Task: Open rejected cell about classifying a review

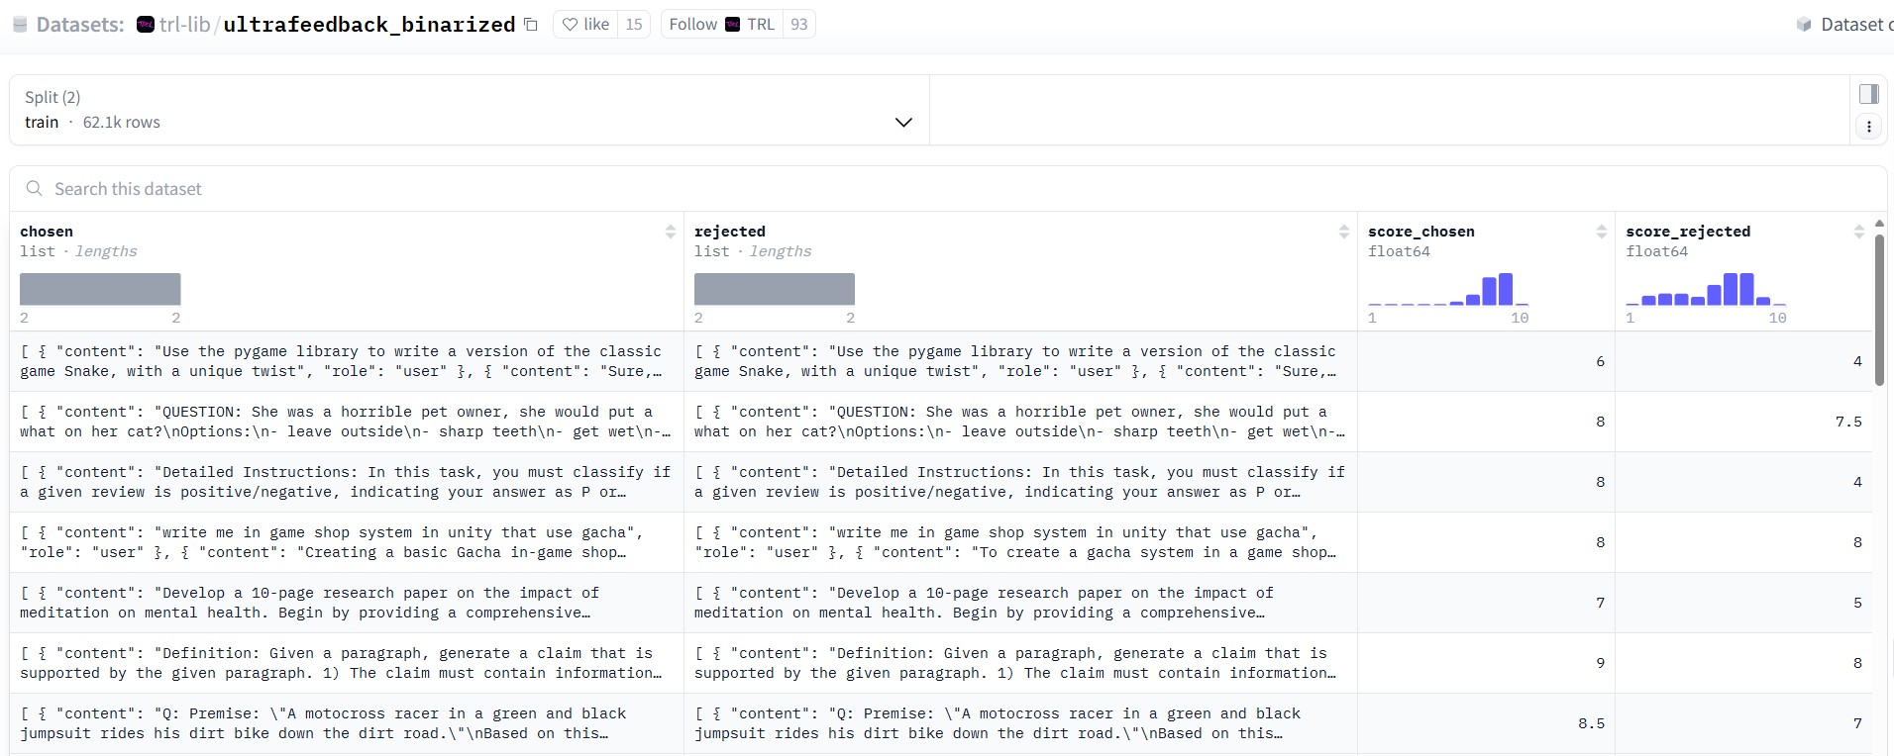Action: pos(1020,482)
